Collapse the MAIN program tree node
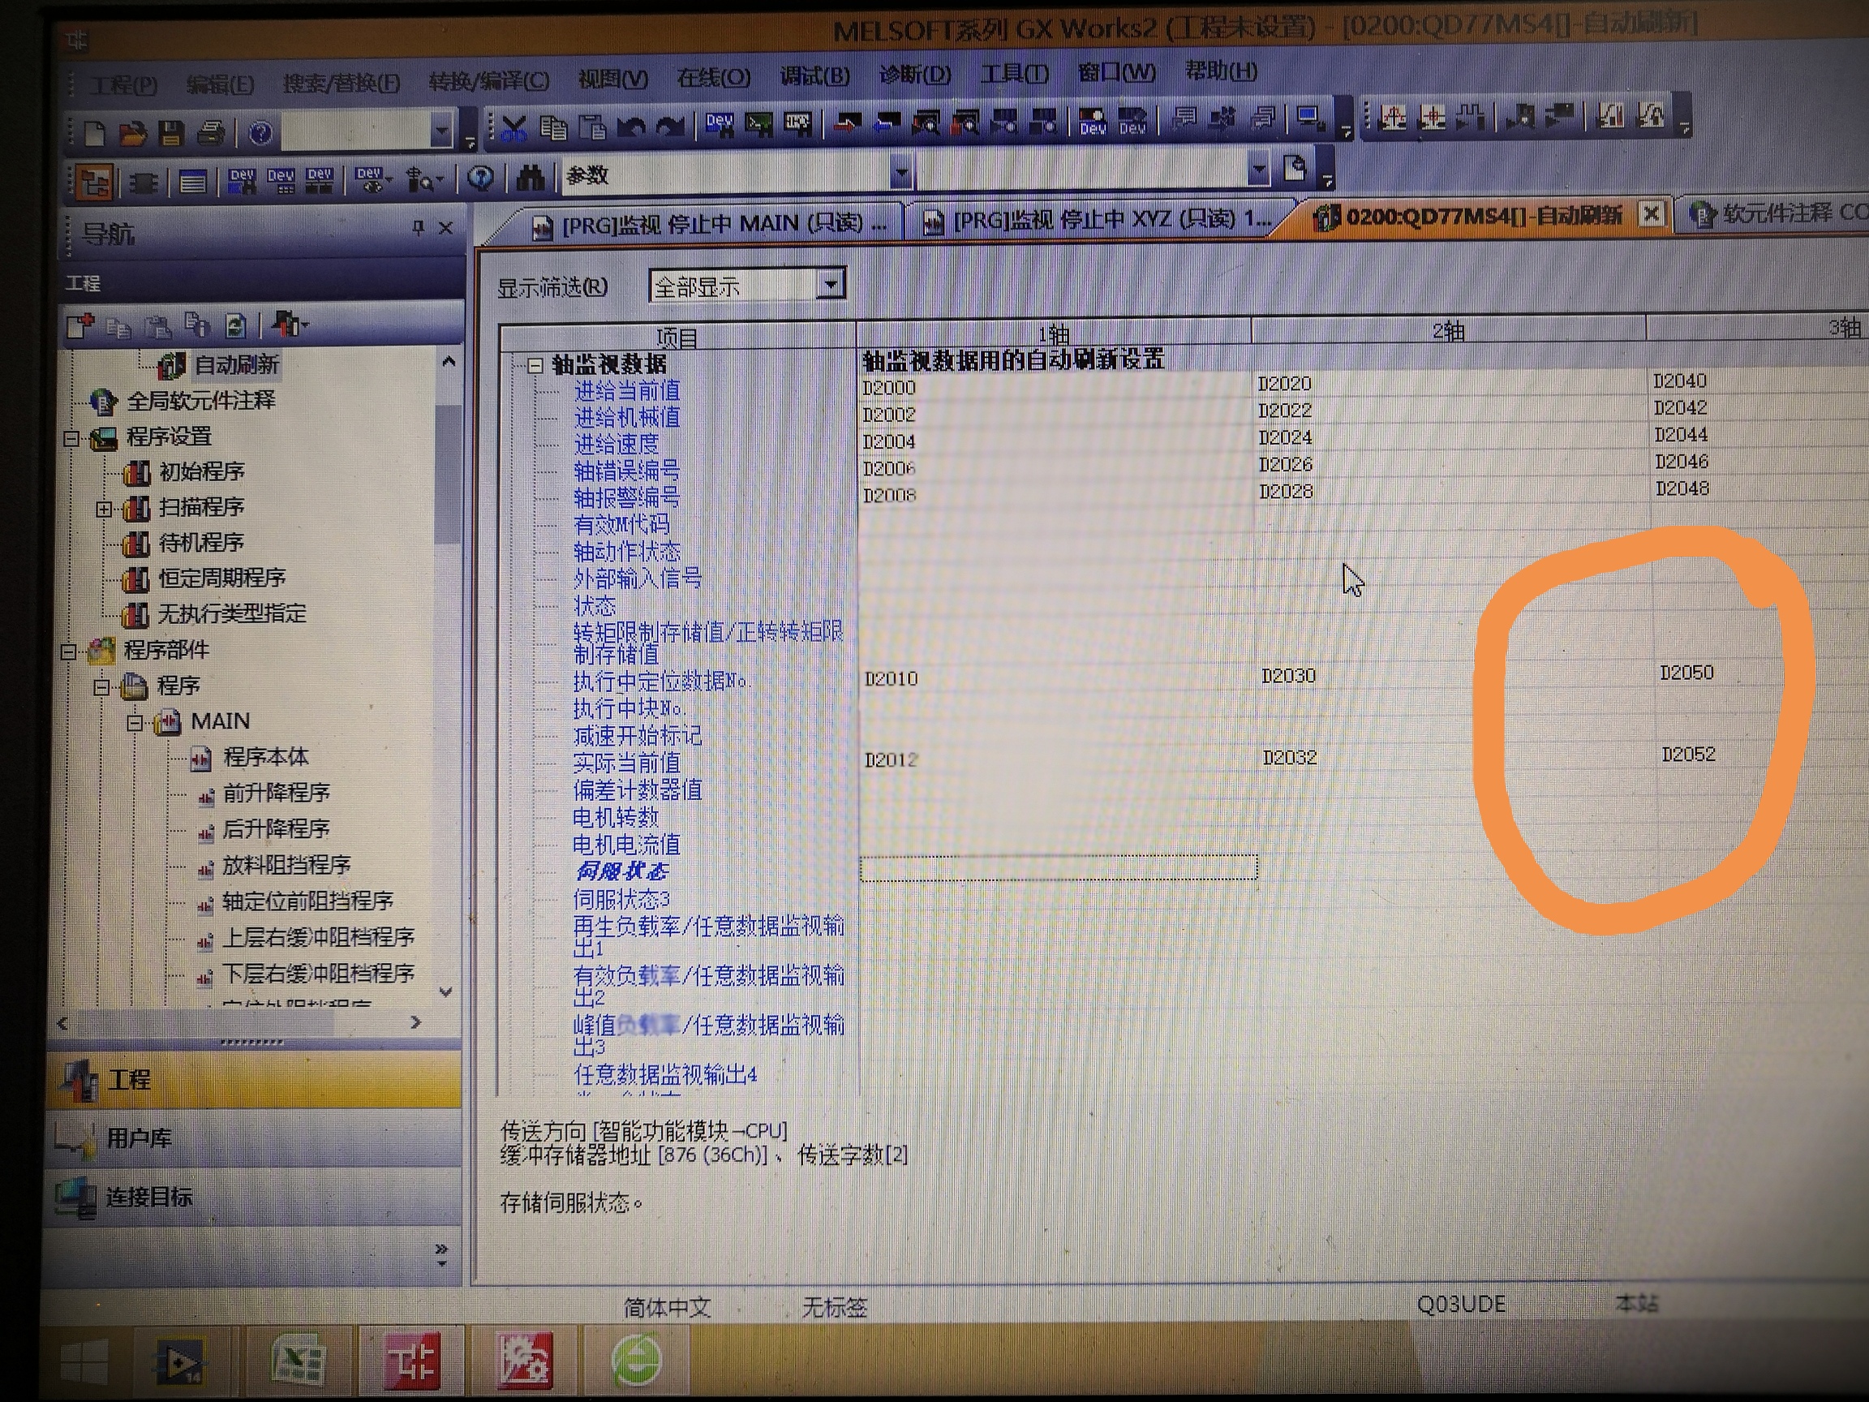1869x1402 pixels. pos(135,723)
